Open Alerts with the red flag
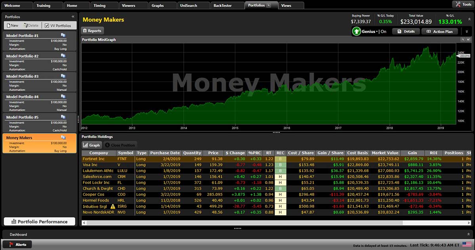 point(17,244)
